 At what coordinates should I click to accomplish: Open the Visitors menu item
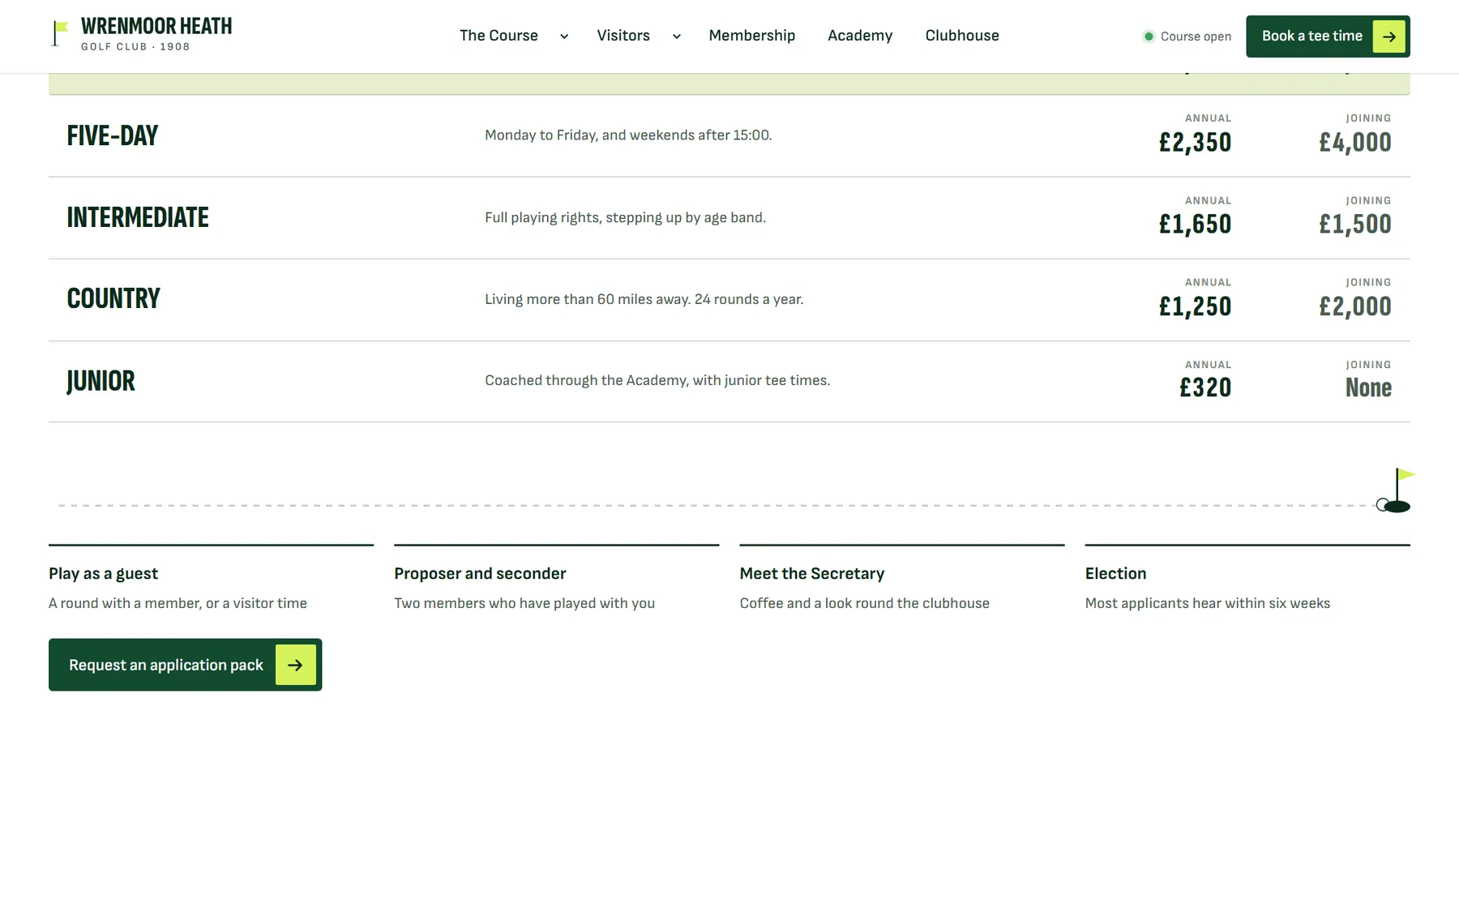pyautogui.click(x=623, y=36)
